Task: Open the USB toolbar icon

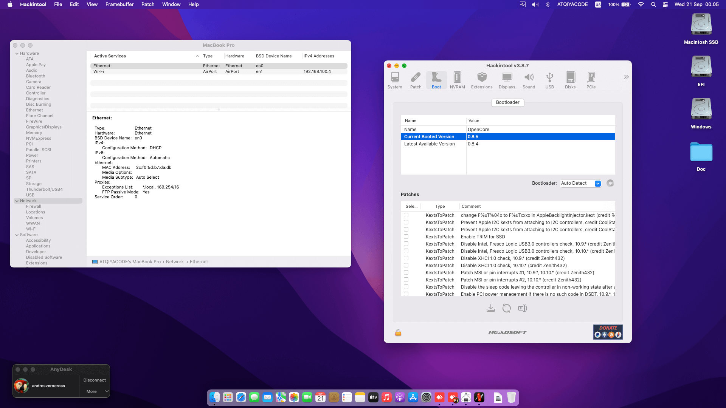Action: (x=549, y=80)
